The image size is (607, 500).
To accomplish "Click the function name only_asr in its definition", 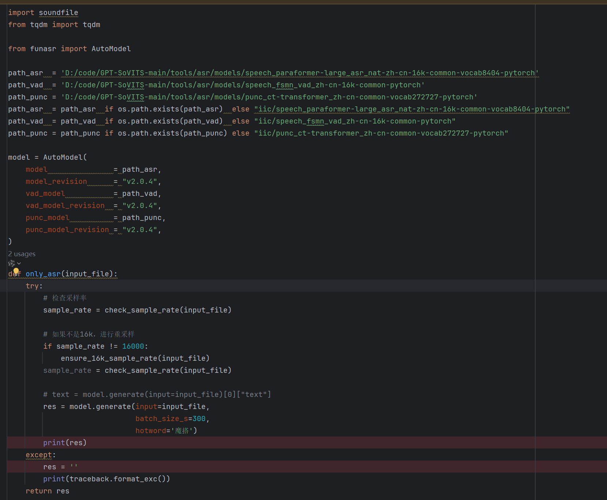I will [x=43, y=274].
